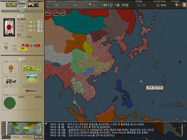The width and height of the screenshot is (187, 140).
Task: Open the round gold emblem at top-right
Action: click(184, 5)
